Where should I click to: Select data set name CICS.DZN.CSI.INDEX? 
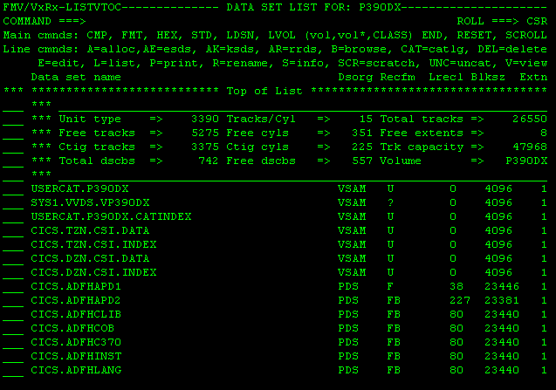(93, 272)
